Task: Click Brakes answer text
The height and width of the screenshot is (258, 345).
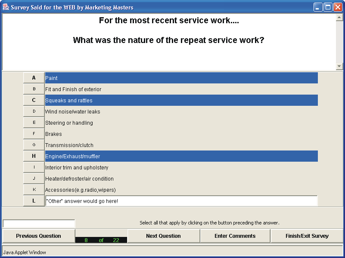Action: click(53, 134)
